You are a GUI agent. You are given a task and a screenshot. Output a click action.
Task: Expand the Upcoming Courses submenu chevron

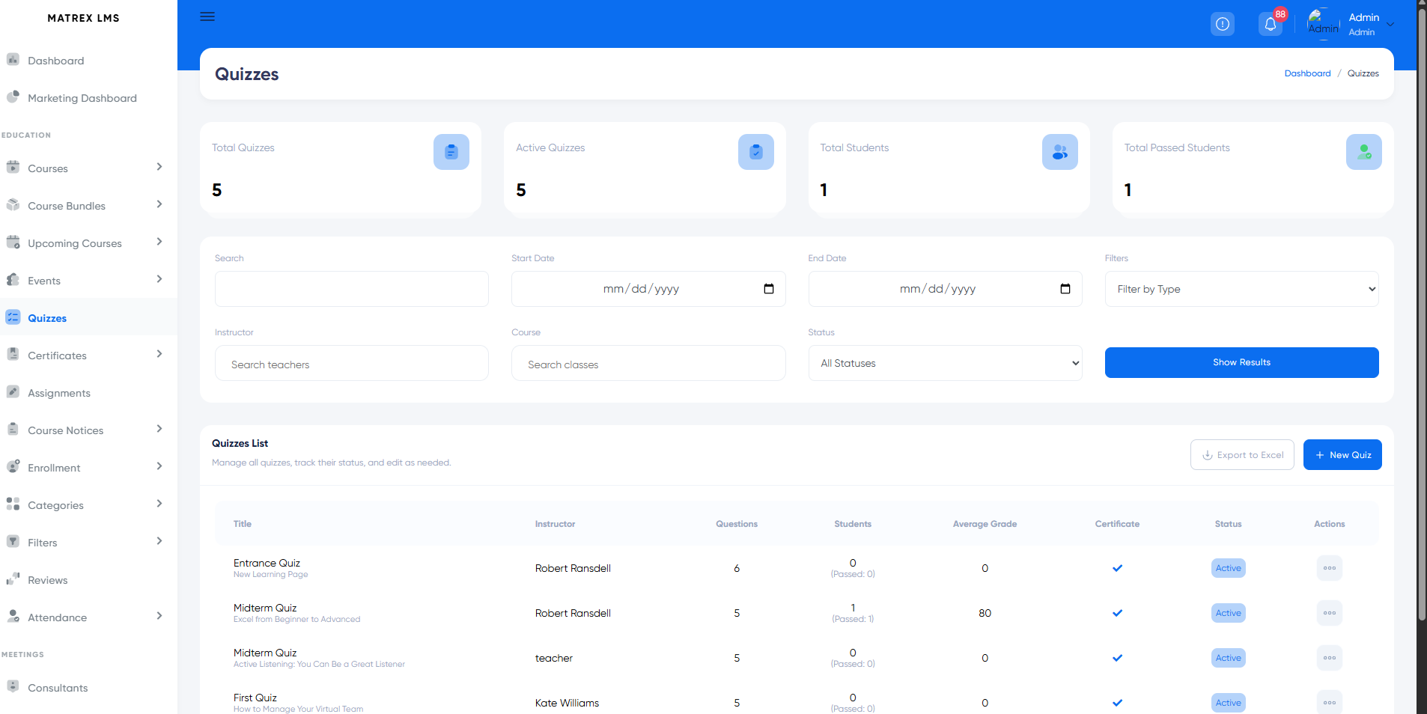click(159, 242)
